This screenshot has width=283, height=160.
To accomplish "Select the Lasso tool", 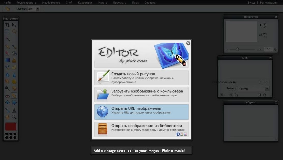I will coord(14,32).
